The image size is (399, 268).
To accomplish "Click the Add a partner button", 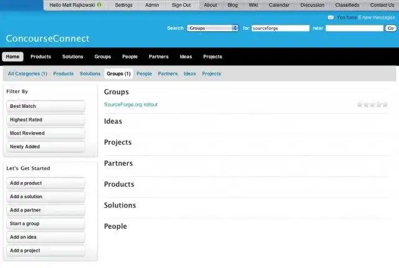I will pos(46,210).
